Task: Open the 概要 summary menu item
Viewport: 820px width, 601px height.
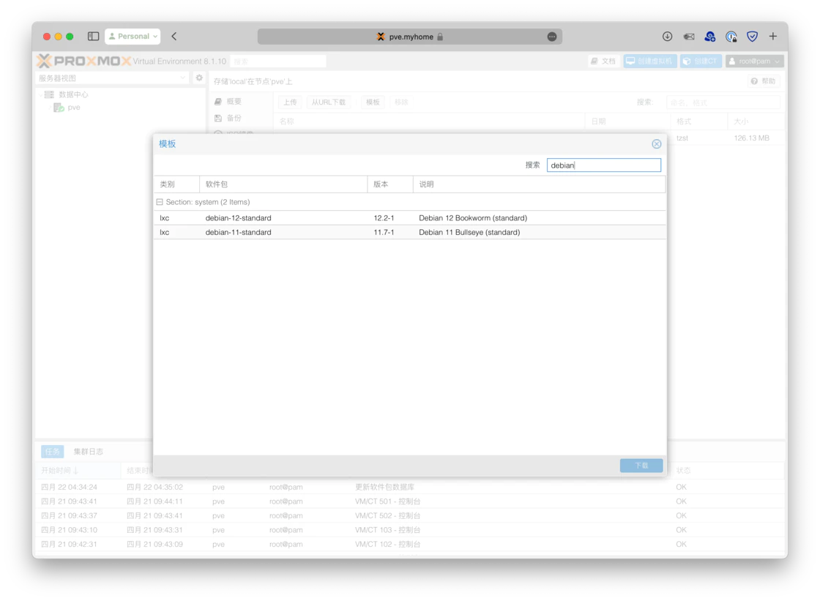Action: 234,102
